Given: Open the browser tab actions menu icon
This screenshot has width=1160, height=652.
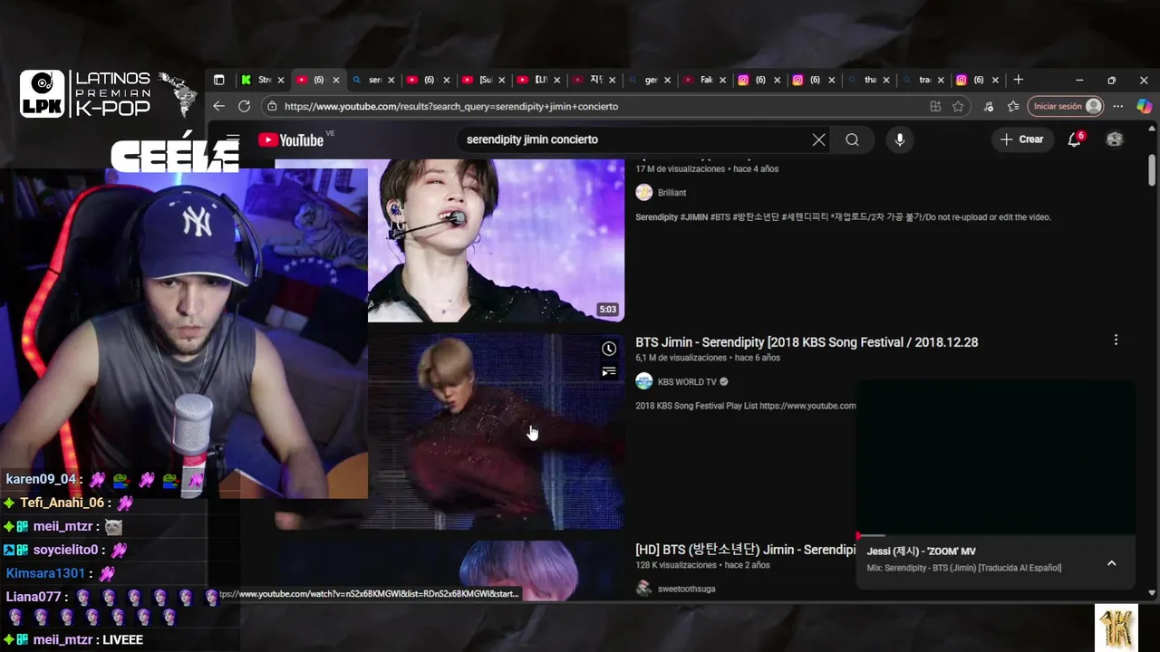Looking at the screenshot, I should [x=218, y=80].
